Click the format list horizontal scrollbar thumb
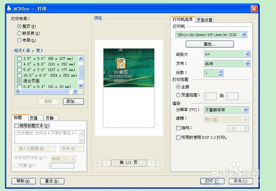The image size is (276, 191). (45, 92)
